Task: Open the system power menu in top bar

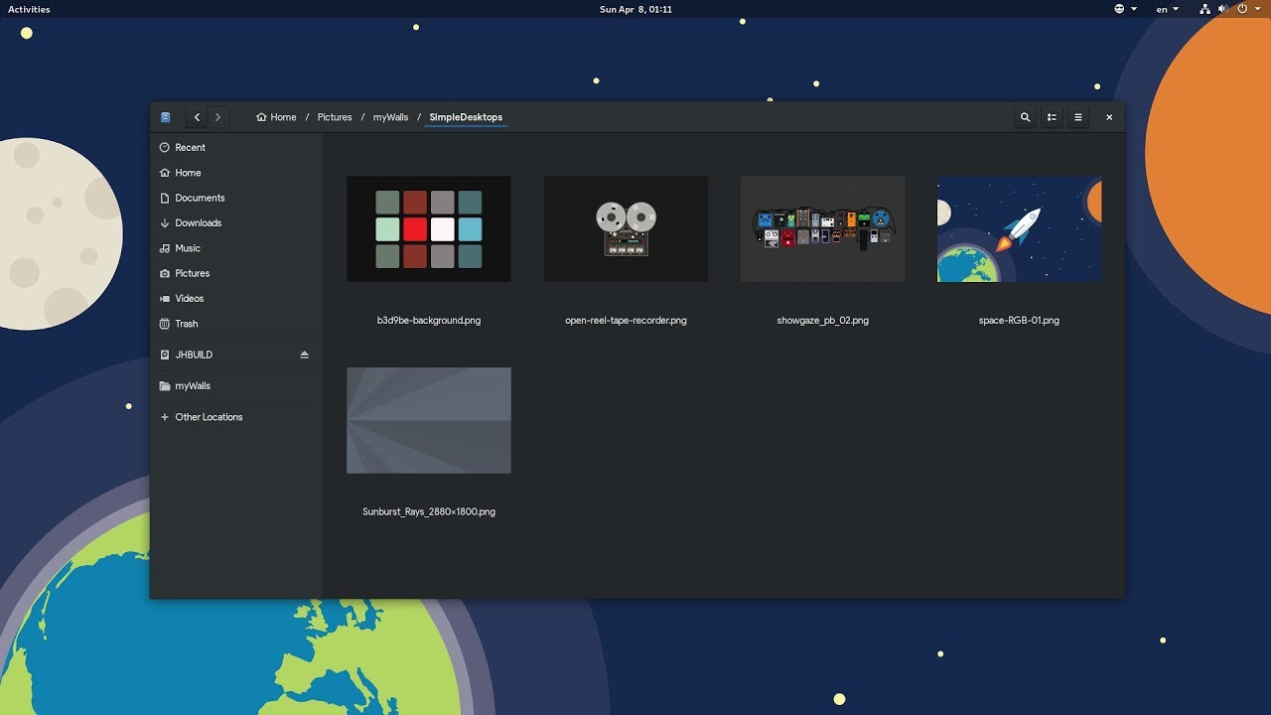Action: click(1247, 9)
